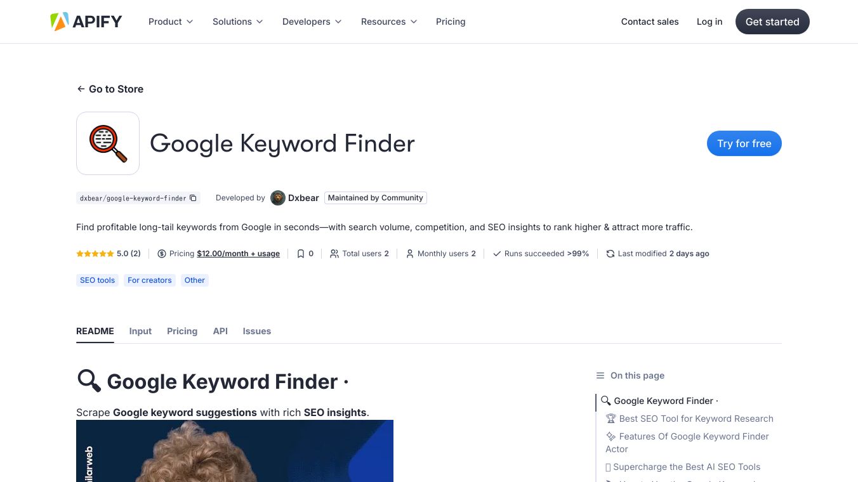Open the Resources dropdown menu
This screenshot has width=858, height=482.
389,22
